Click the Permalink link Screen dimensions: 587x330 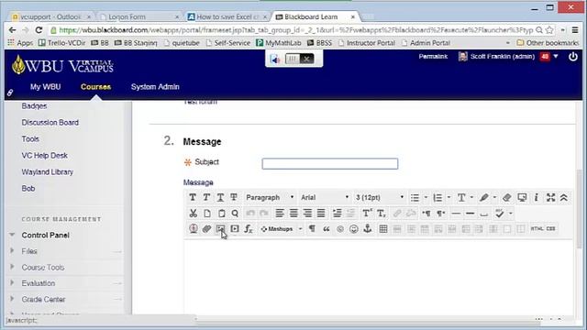point(433,57)
